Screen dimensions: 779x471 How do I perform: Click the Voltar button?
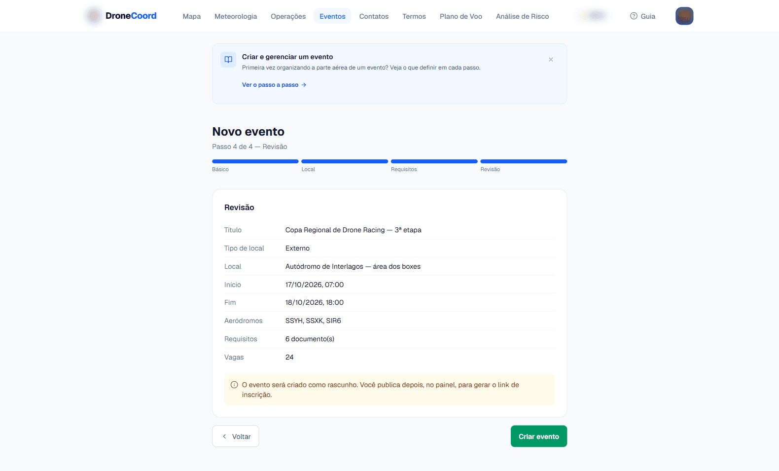[x=236, y=436]
